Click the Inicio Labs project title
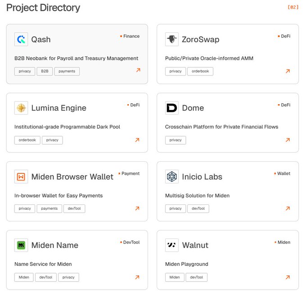 (202, 177)
